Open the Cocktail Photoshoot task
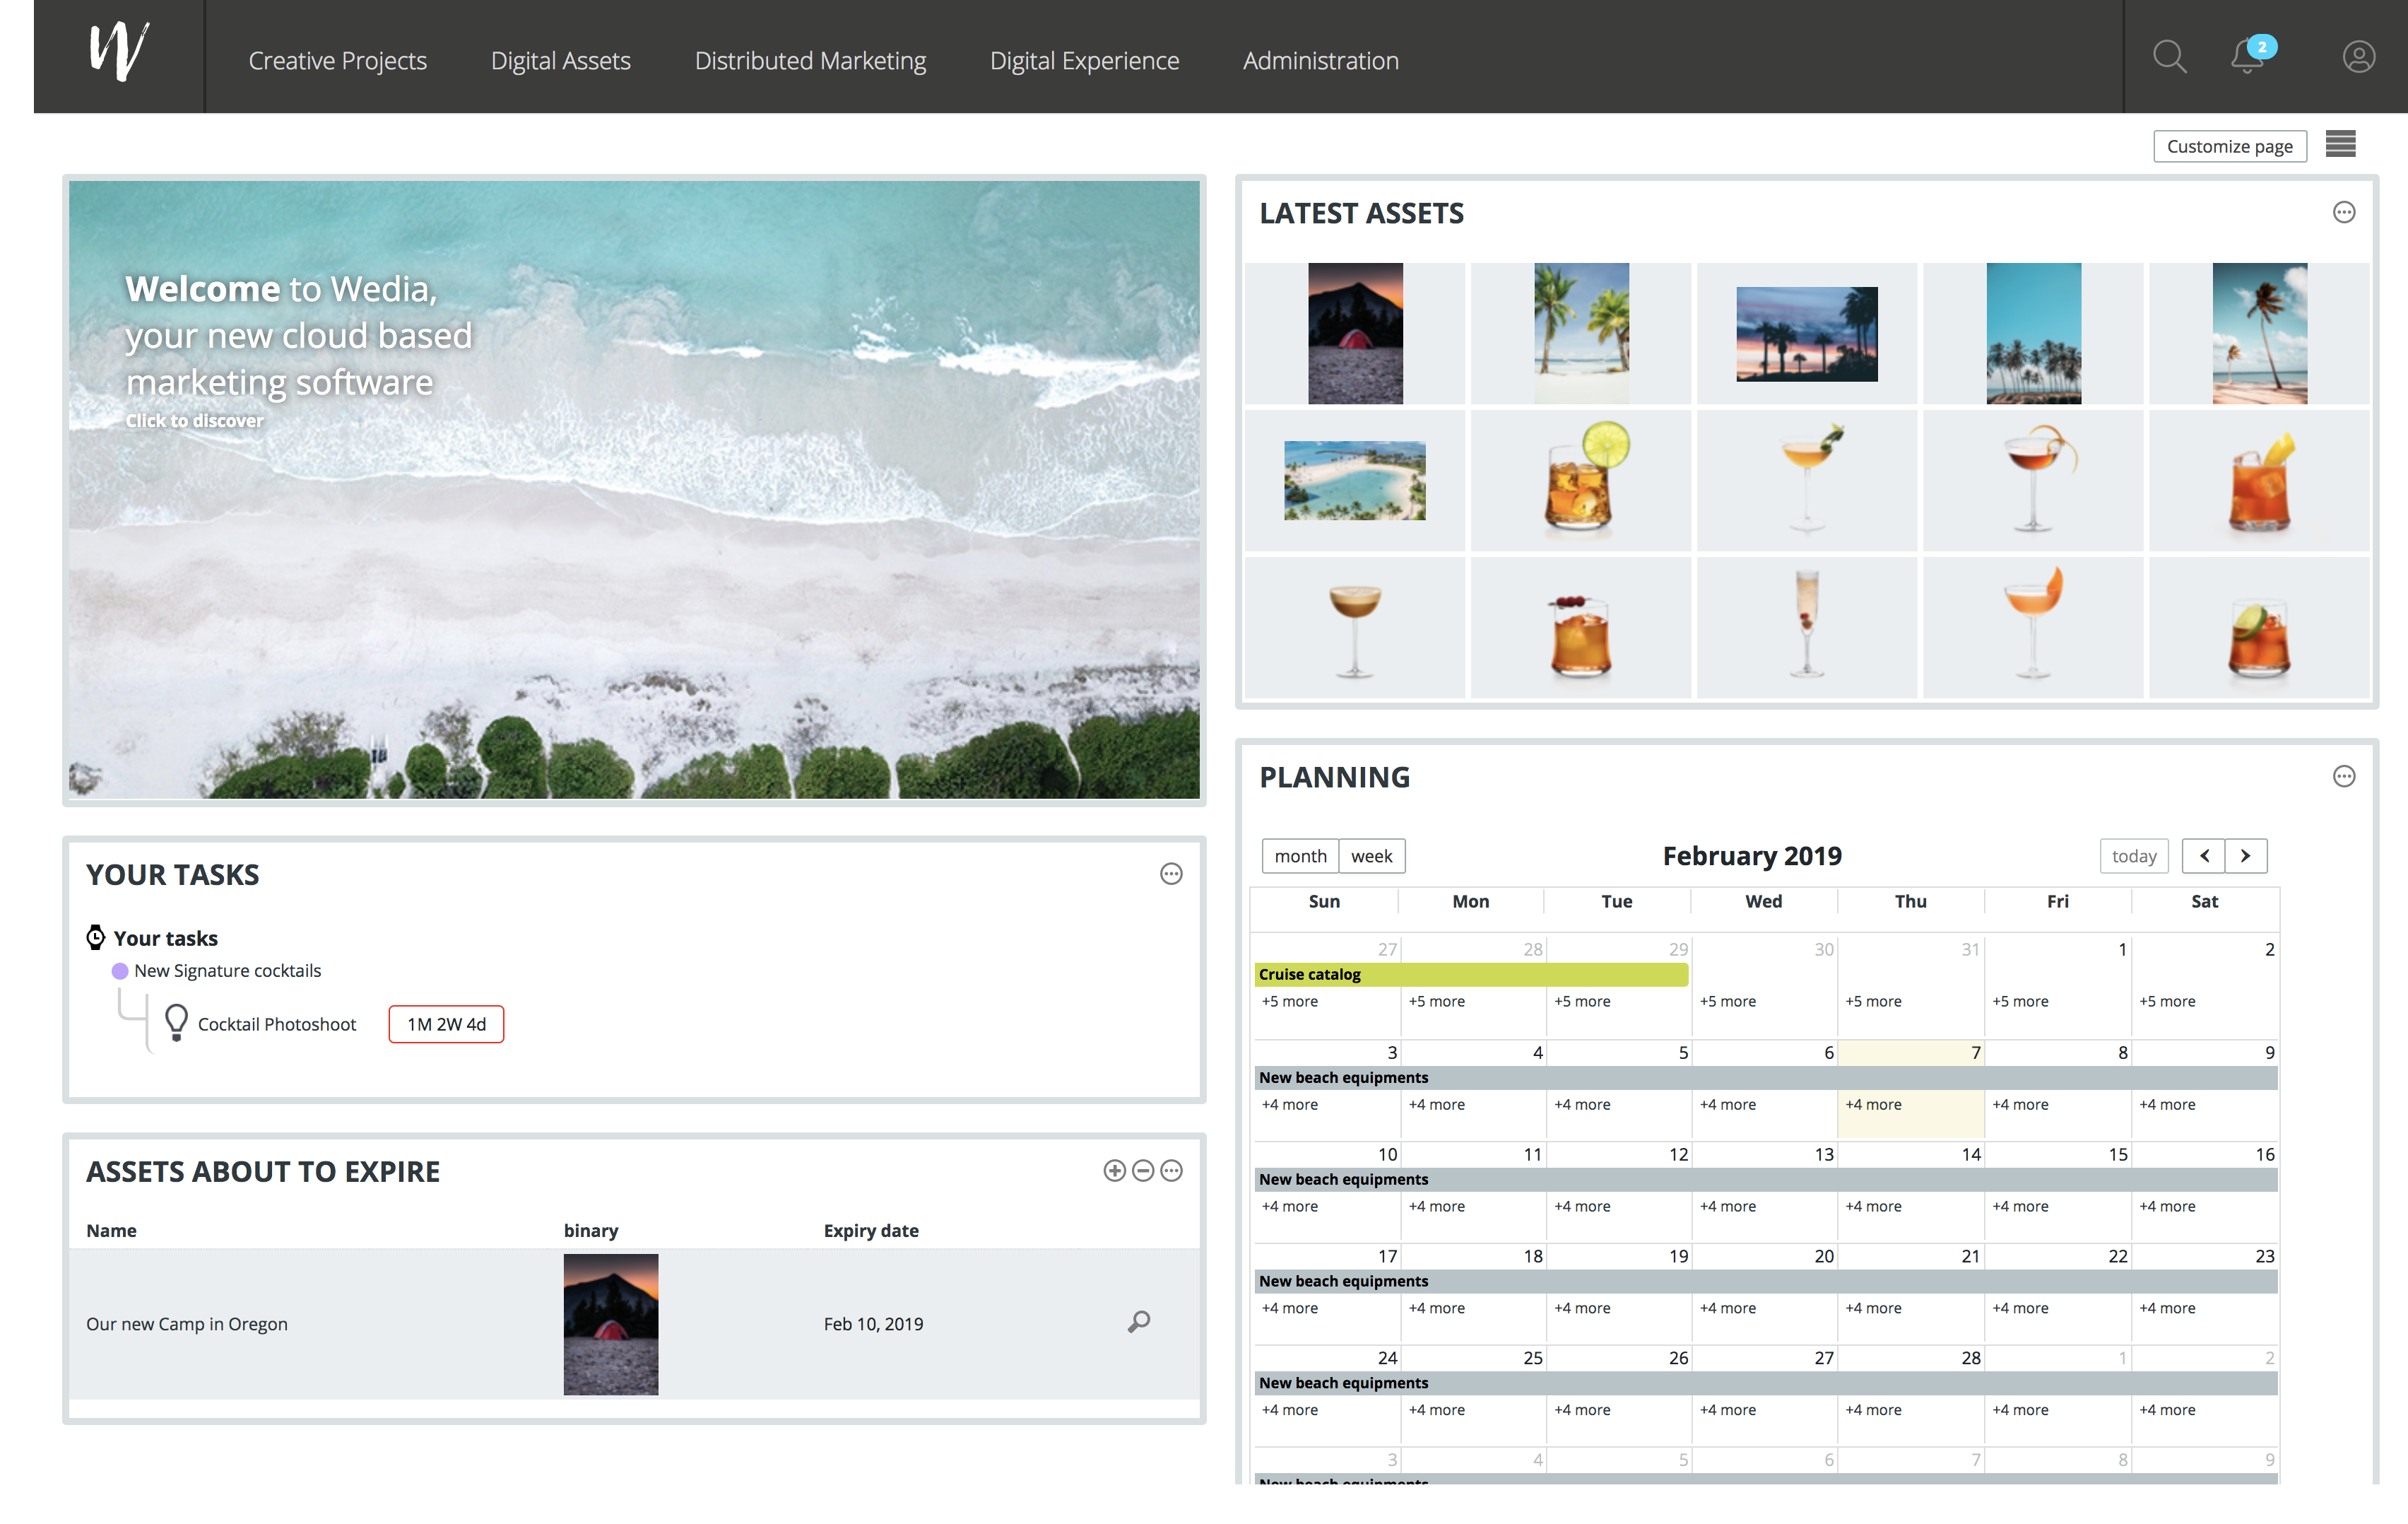The width and height of the screenshot is (2408, 1524). click(276, 1024)
